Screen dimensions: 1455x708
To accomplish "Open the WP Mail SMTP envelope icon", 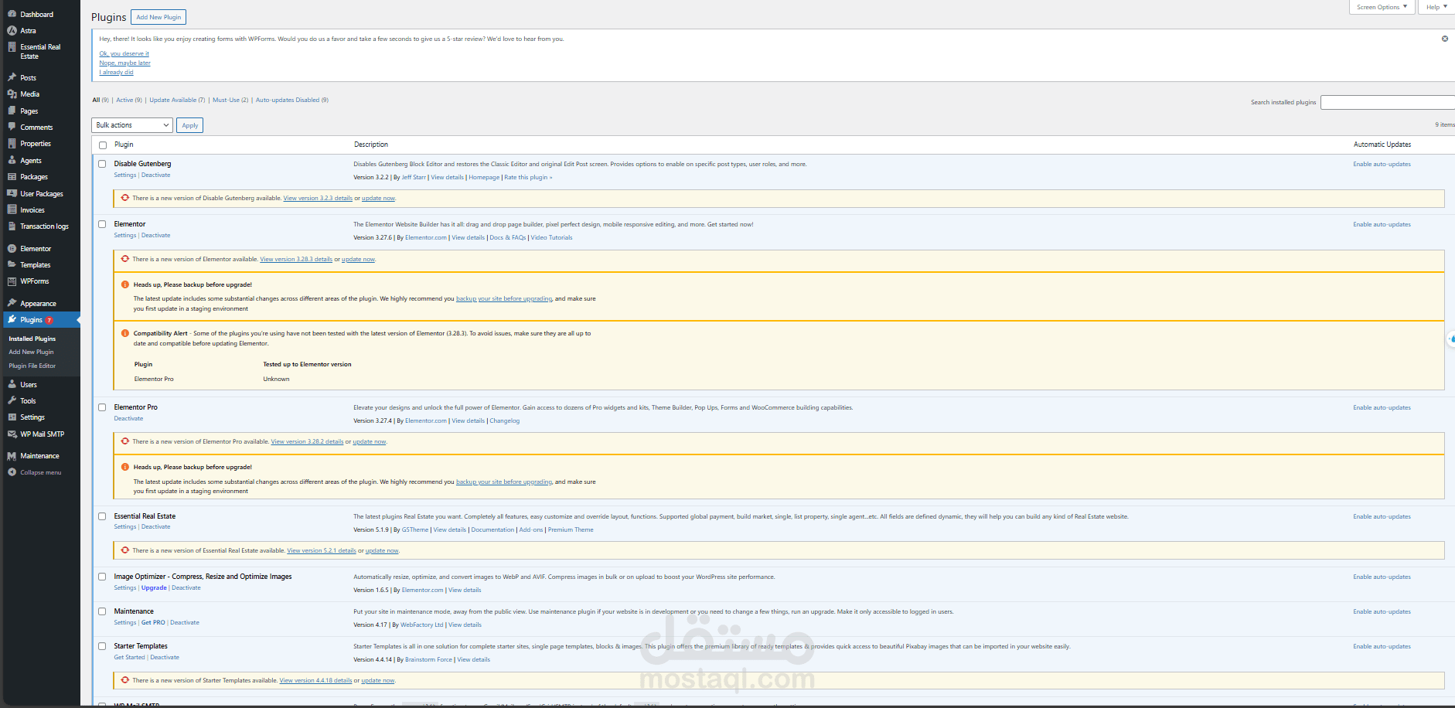I will [x=12, y=434].
